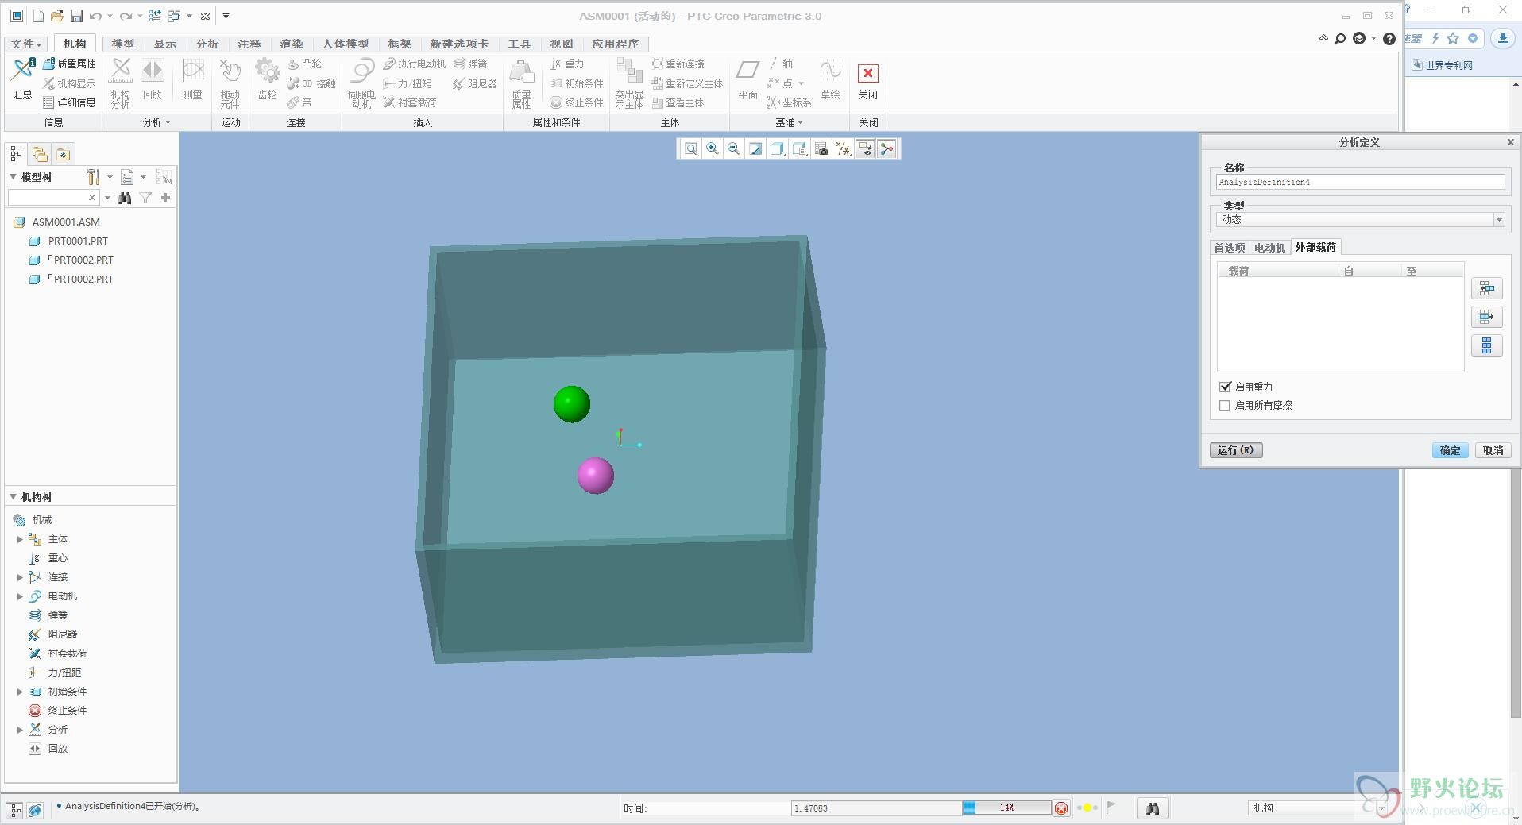Click Zoom Out in view toolbar
Viewport: 1522px width, 825px height.
tap(734, 148)
